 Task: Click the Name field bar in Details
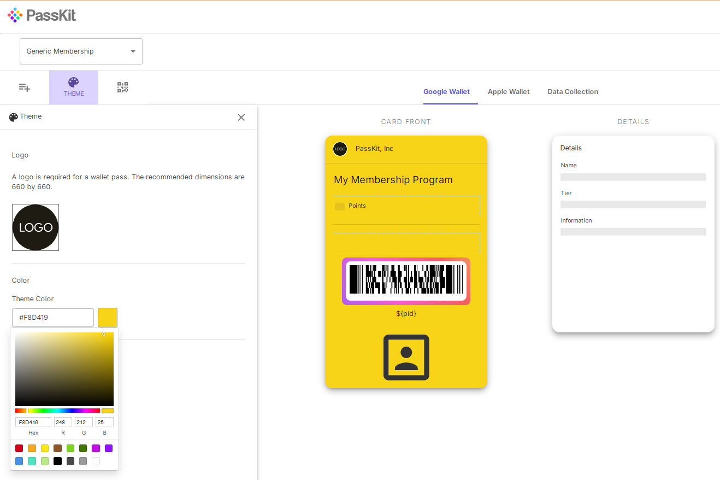pyautogui.click(x=633, y=177)
